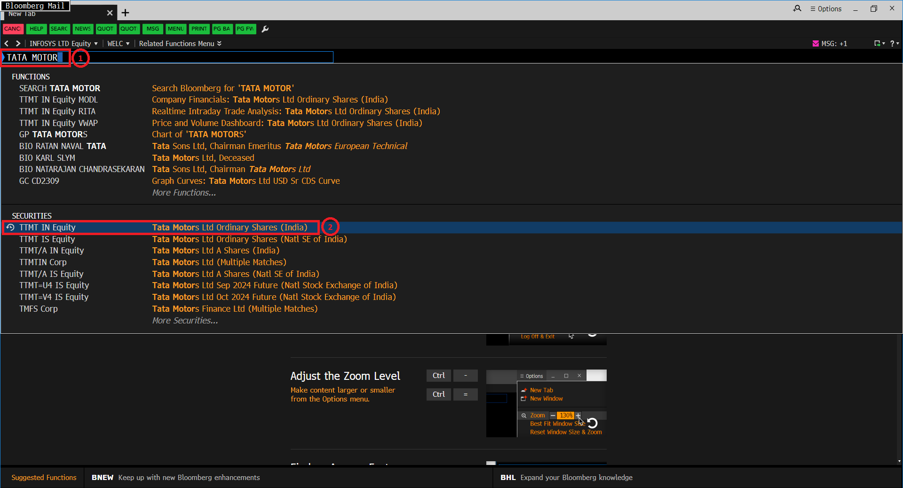Screen dimensions: 903x488
Task: Minimize the Bloomberg window
Action: [x=855, y=8]
